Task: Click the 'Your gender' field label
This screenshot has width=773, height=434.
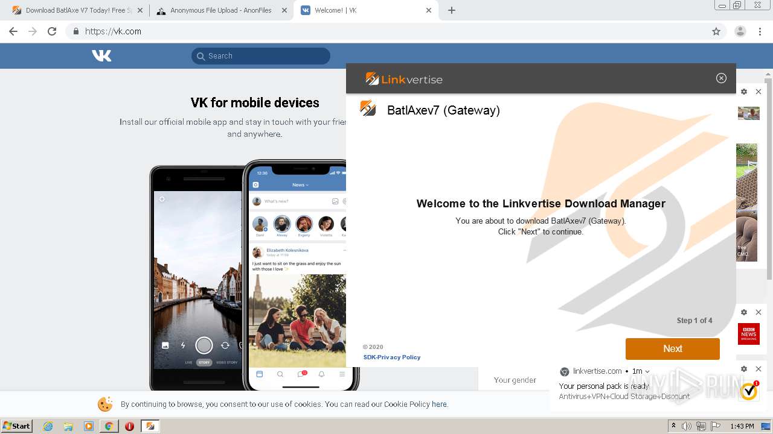Action: [515, 380]
